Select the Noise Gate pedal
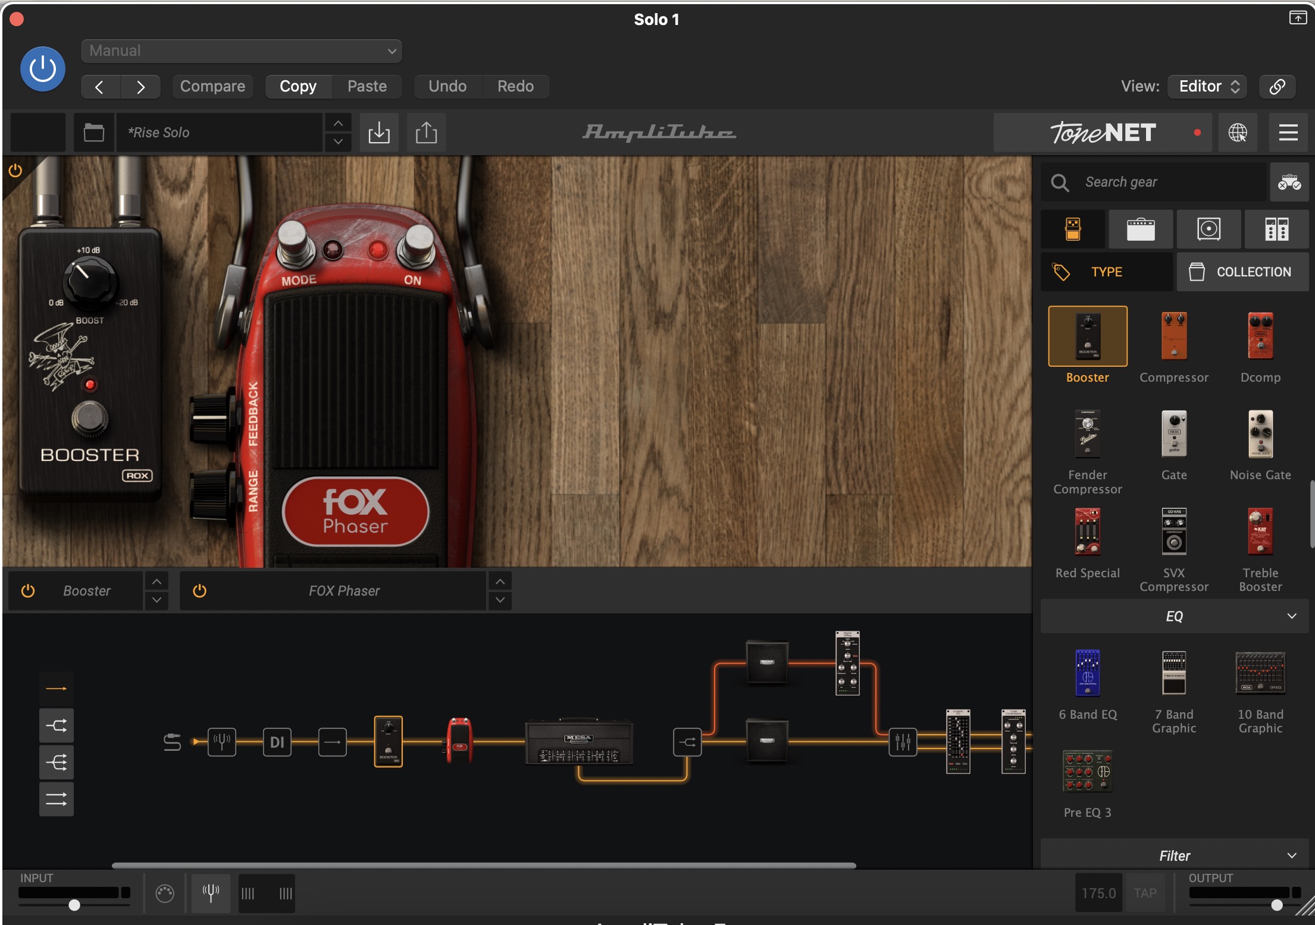1315x925 pixels. pos(1260,433)
